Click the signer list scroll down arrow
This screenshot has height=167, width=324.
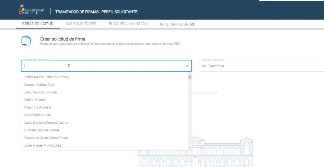pos(190,148)
